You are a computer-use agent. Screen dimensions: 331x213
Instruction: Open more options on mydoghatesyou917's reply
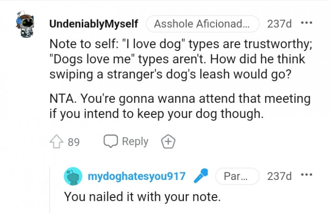pos(306,176)
